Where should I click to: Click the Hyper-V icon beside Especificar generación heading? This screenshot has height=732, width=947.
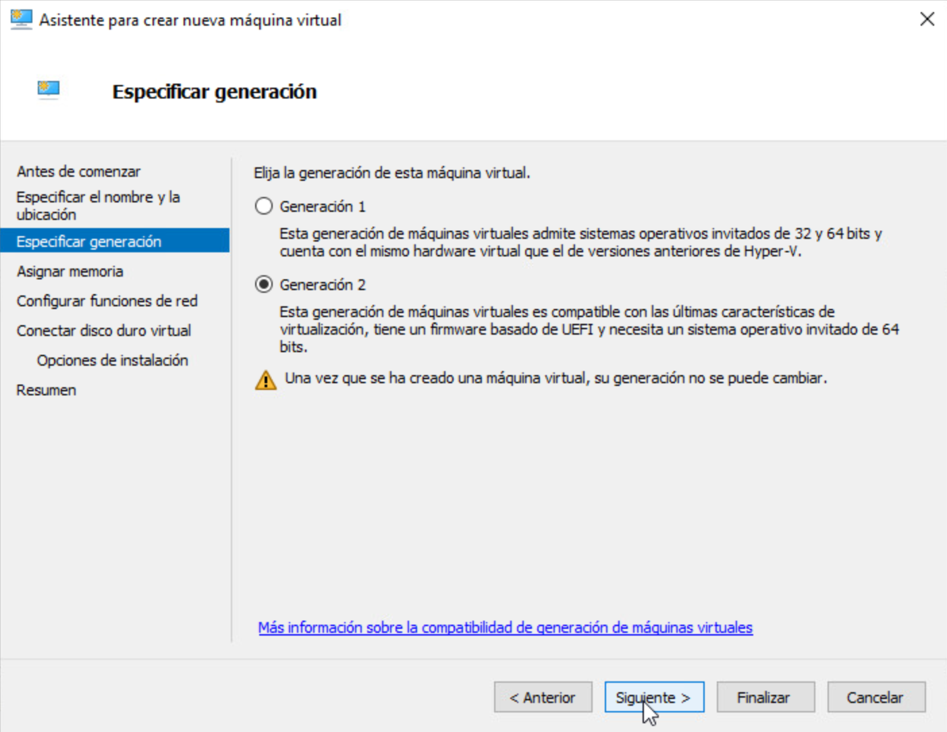pos(47,90)
